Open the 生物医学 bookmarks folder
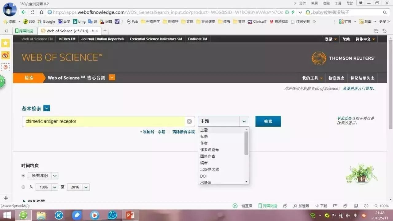The image size is (393, 221). tap(150, 22)
